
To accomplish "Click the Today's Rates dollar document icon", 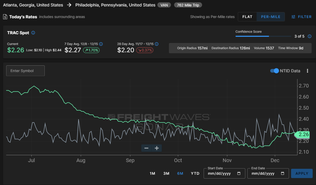I will [5, 17].
